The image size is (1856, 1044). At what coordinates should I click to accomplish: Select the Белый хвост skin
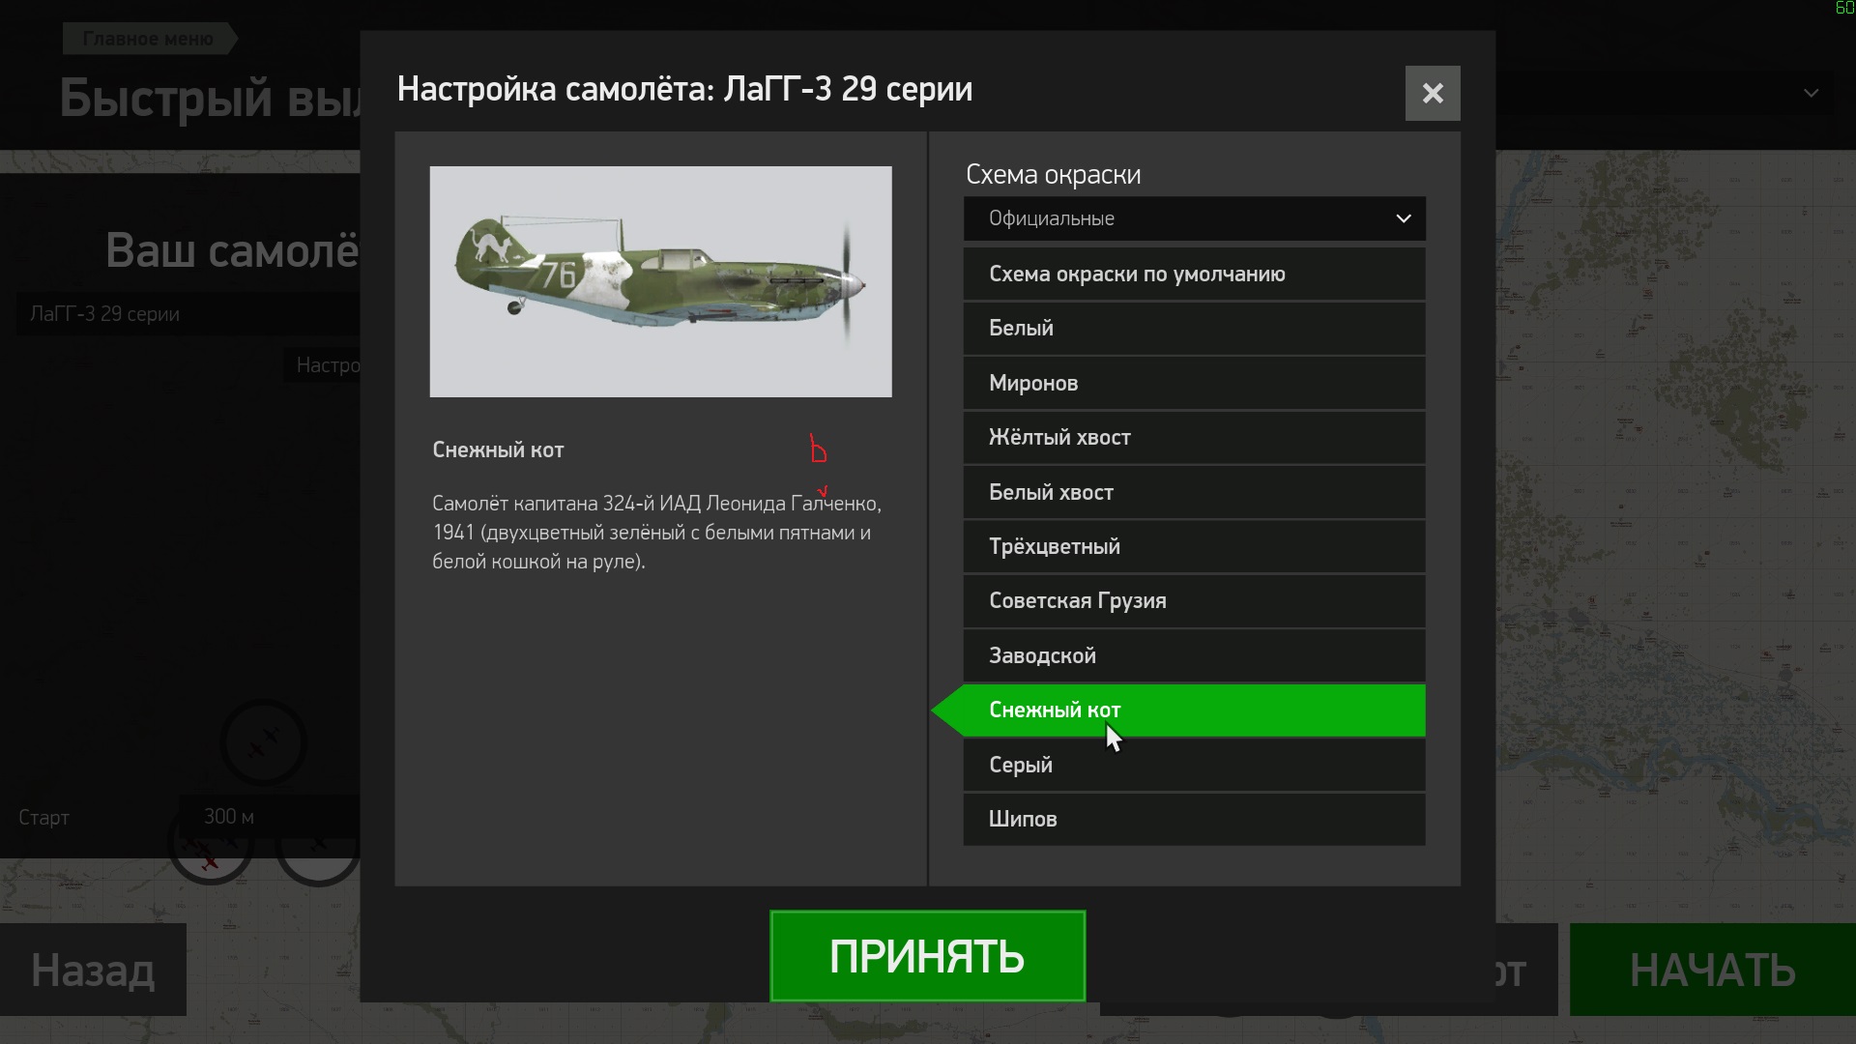click(1194, 492)
